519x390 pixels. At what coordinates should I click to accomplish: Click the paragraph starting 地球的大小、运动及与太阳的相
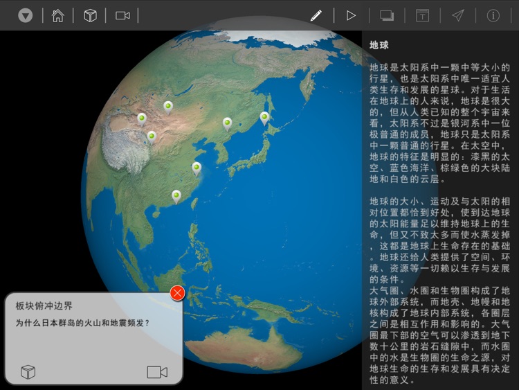click(x=439, y=240)
